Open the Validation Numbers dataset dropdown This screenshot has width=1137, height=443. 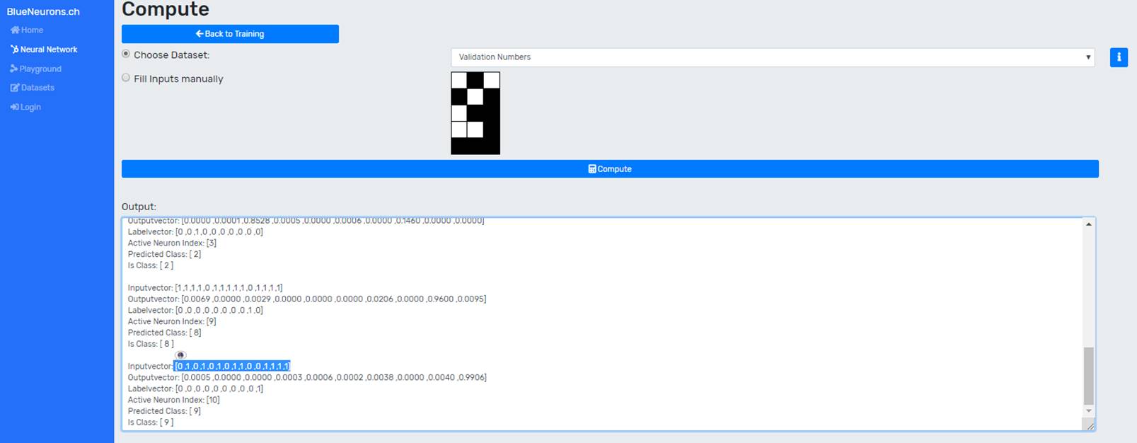(771, 57)
